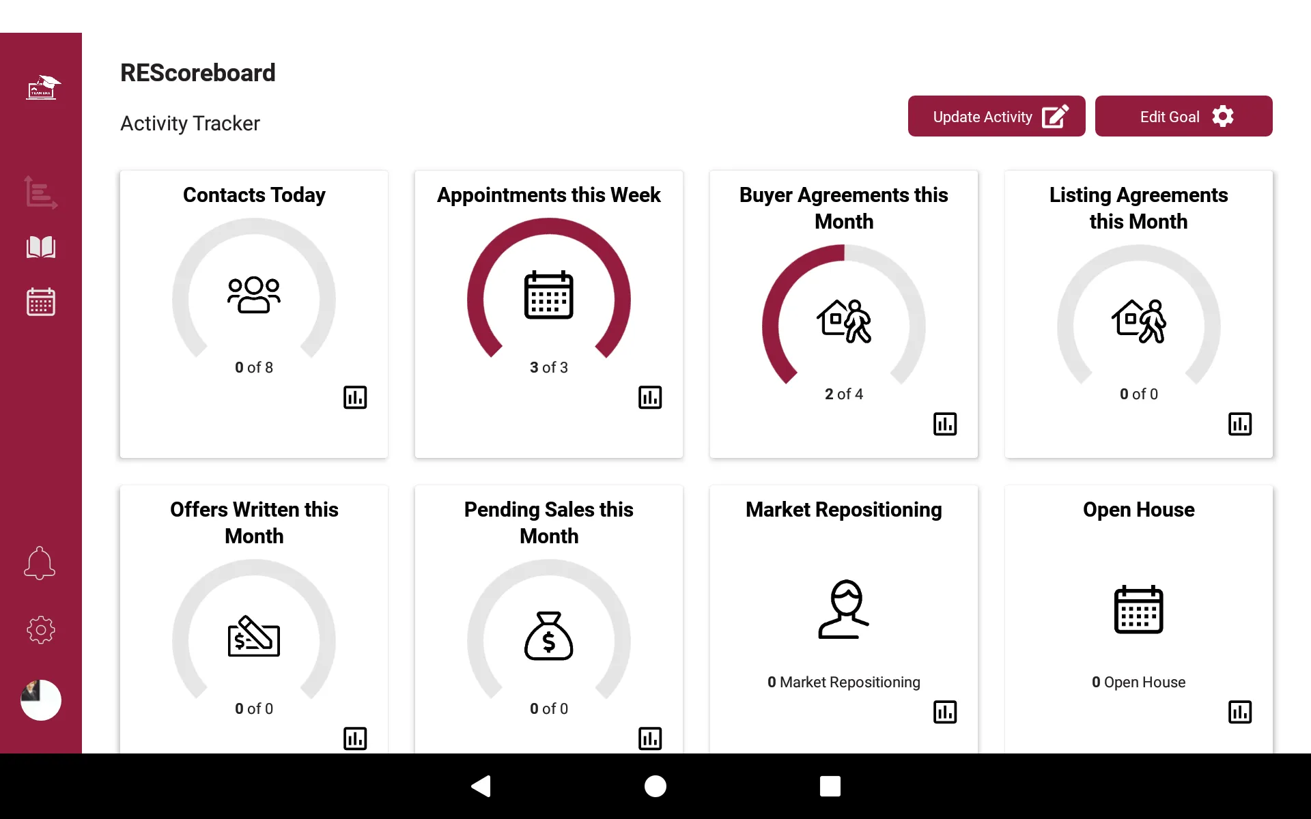Click the Update Activity button
This screenshot has height=819, width=1311.
996,116
